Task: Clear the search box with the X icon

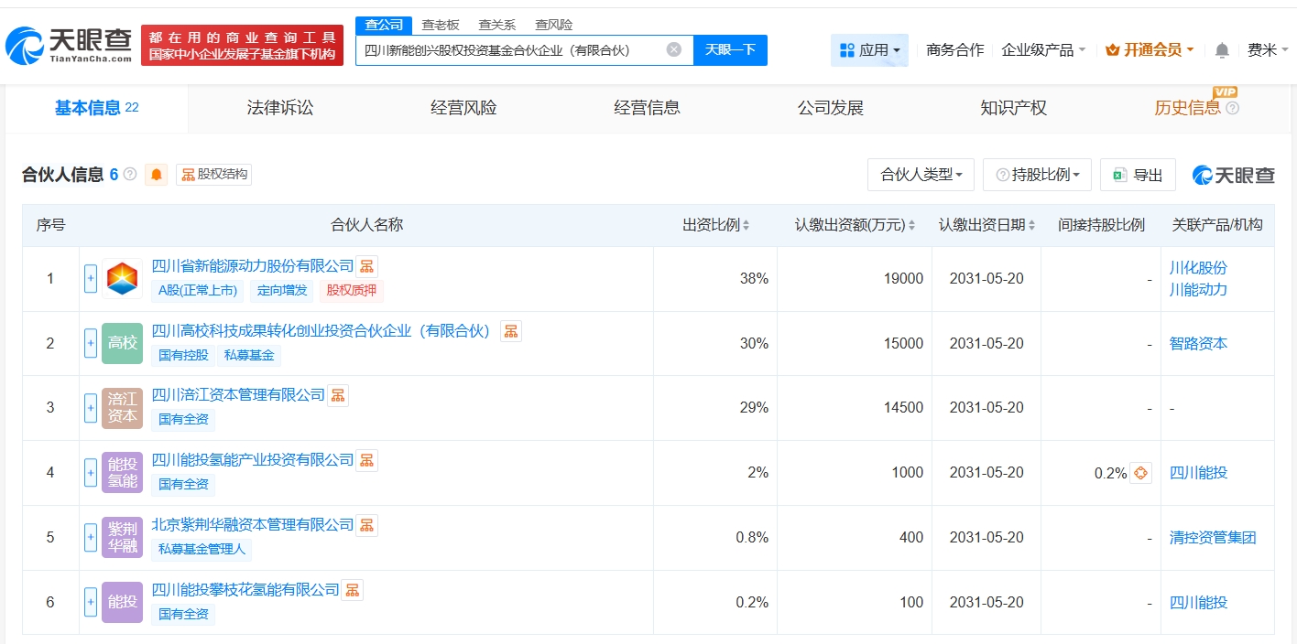Action: [x=674, y=49]
